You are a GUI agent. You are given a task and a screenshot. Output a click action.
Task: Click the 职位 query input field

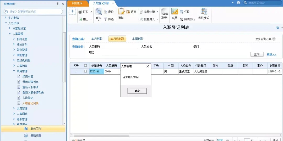pos(120,53)
